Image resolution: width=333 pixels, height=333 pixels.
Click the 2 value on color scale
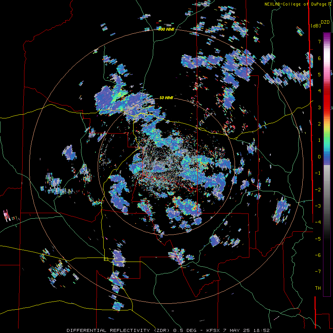(x=319, y=124)
